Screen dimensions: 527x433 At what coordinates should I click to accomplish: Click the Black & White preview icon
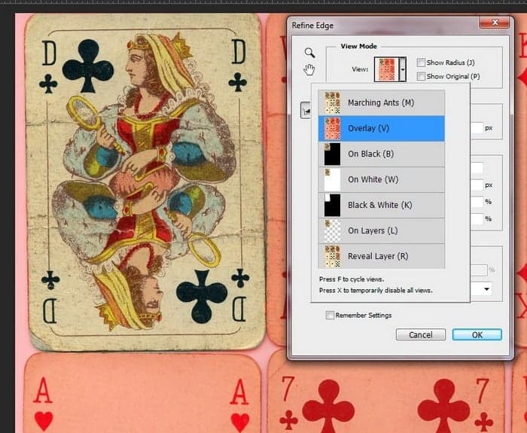332,205
